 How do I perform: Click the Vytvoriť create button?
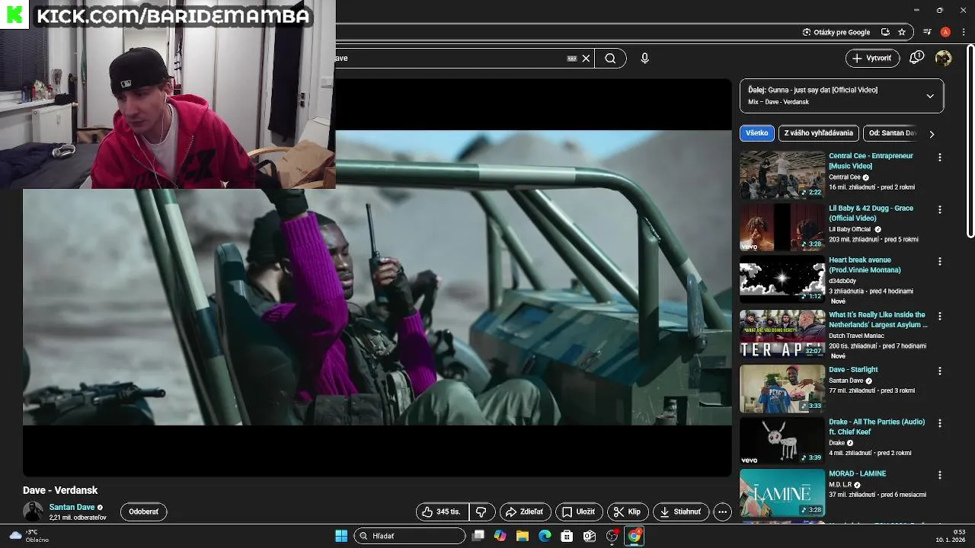click(872, 58)
